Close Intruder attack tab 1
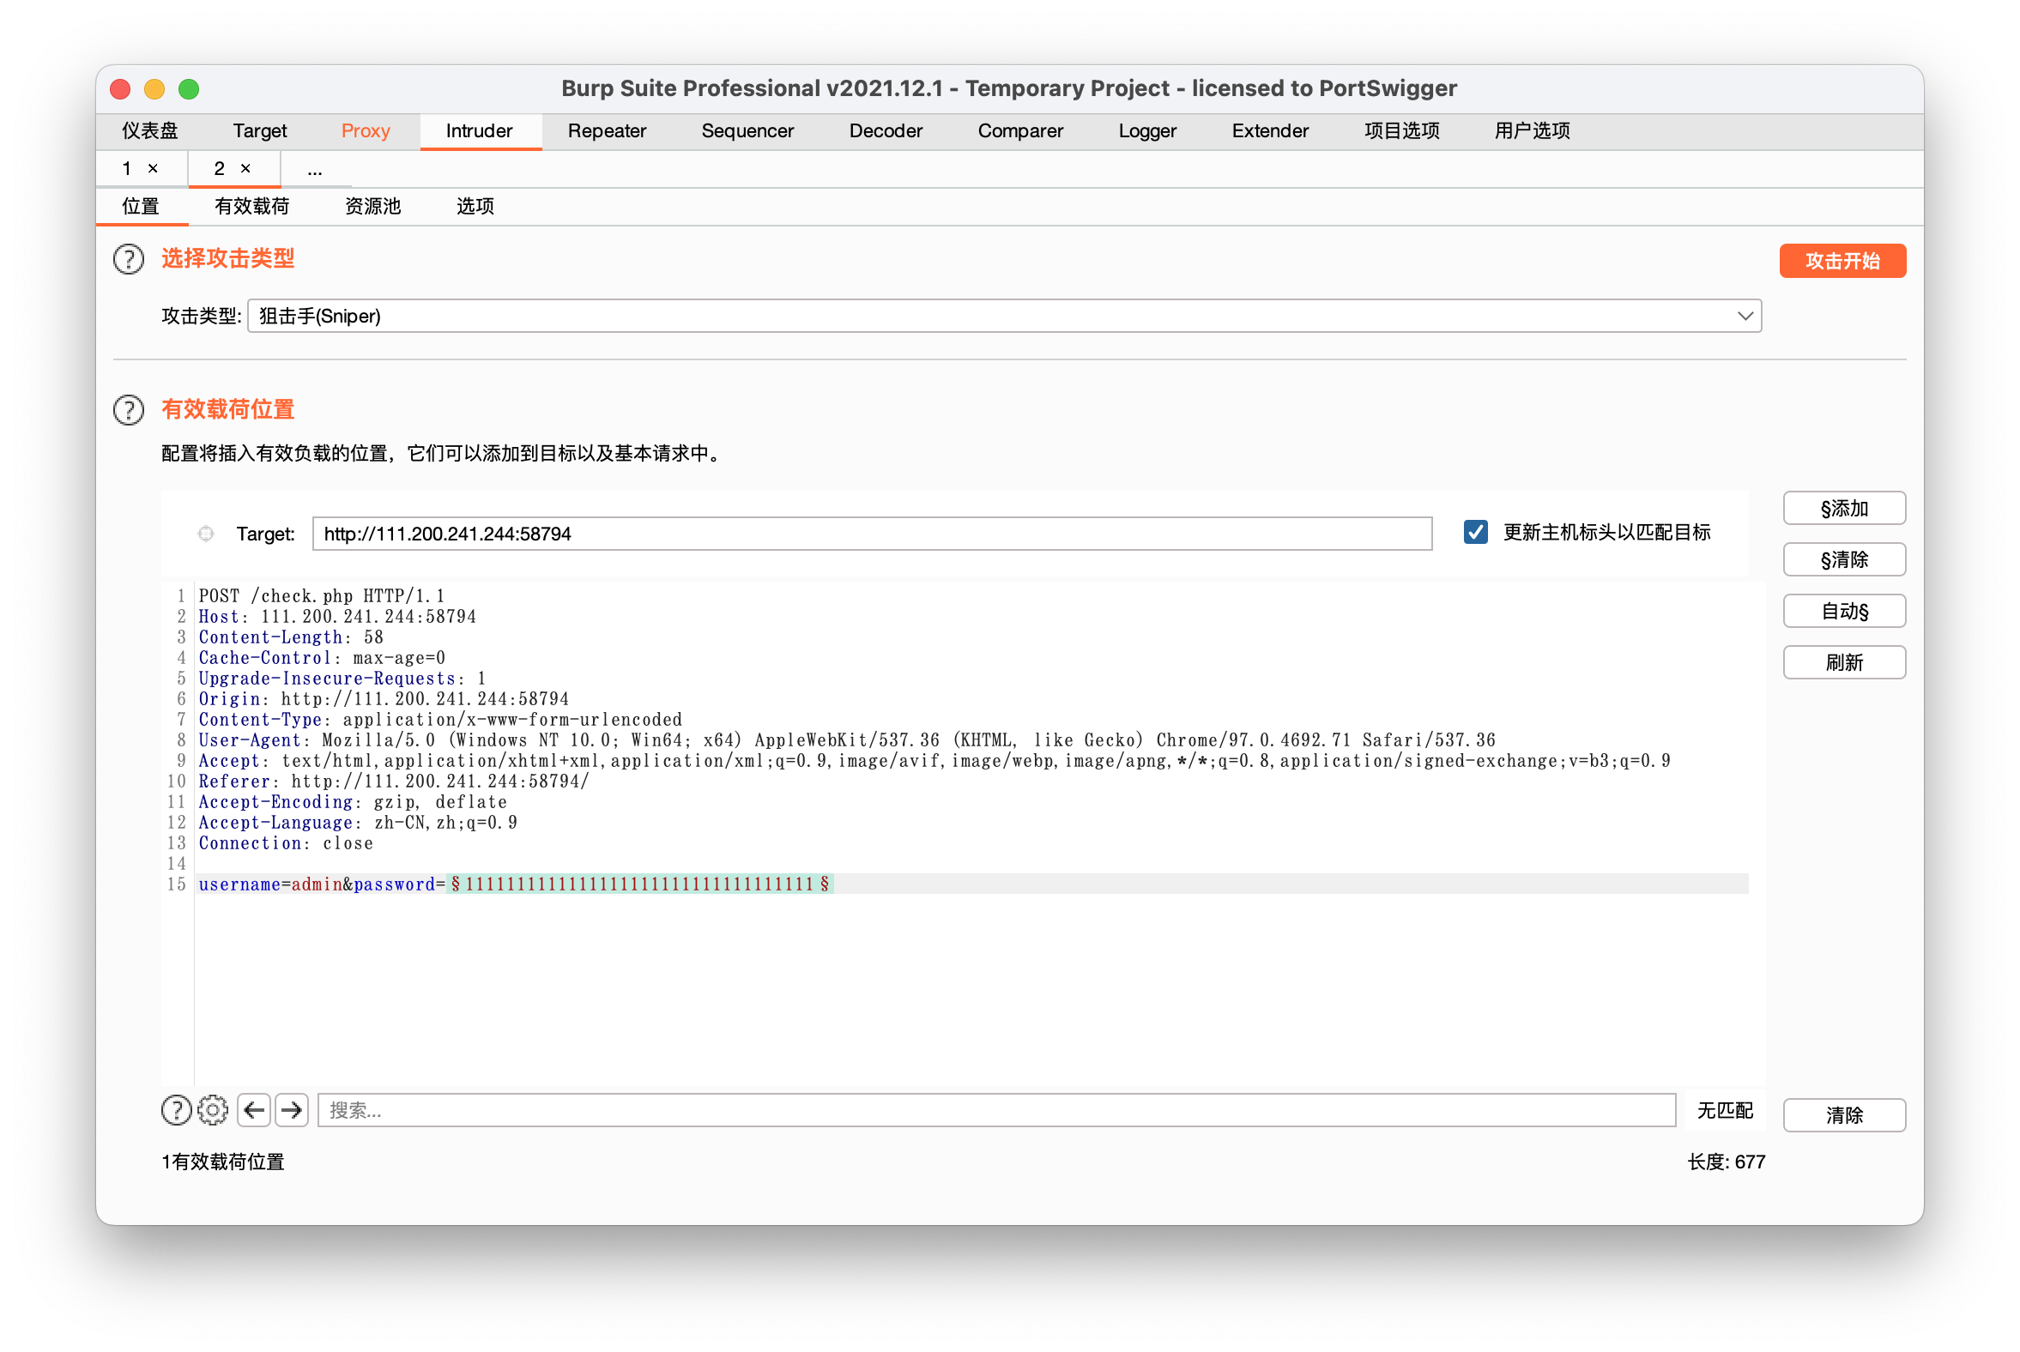The image size is (2020, 1352). 153,169
